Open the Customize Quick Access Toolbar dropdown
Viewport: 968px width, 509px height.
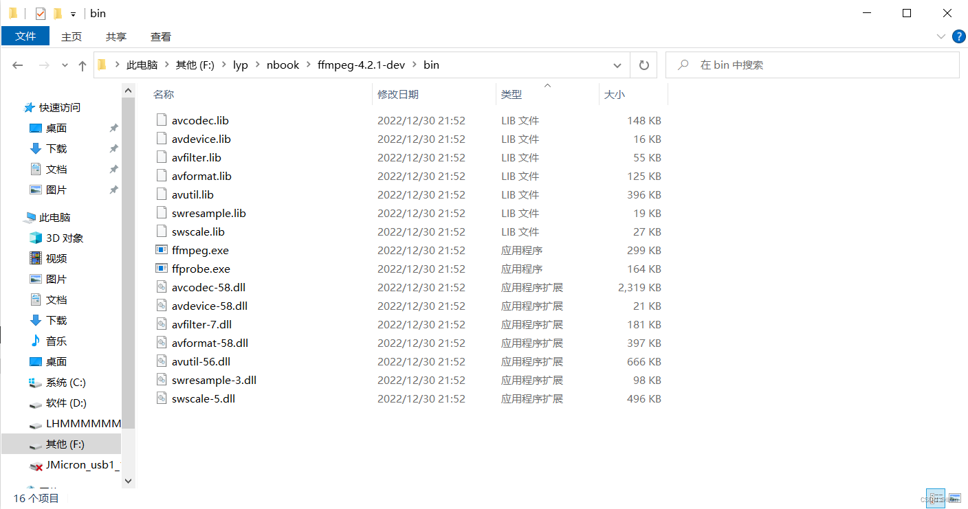73,14
